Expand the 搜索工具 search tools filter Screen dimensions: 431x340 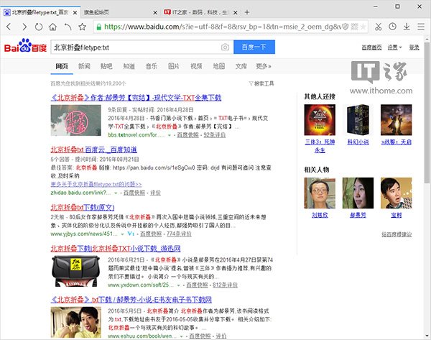(261, 83)
